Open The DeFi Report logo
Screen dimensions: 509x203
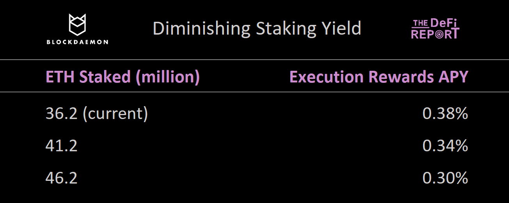click(435, 29)
